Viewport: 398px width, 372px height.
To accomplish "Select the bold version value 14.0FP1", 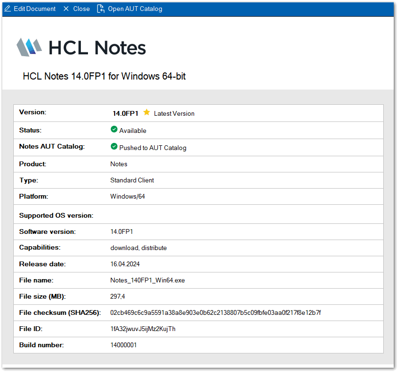I will (x=126, y=113).
